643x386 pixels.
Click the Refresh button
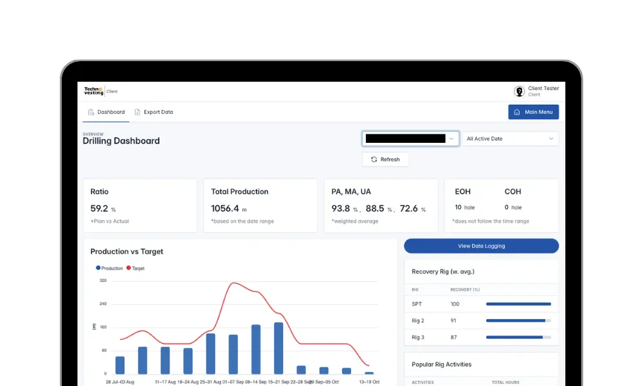pos(385,160)
